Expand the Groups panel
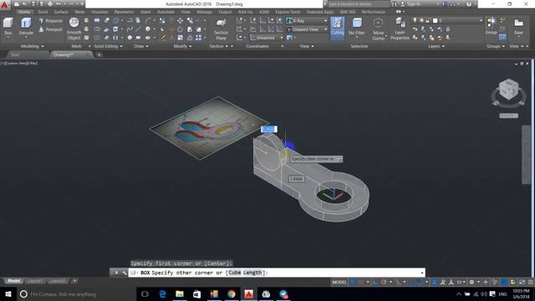This screenshot has width=535, height=301. coord(496,46)
